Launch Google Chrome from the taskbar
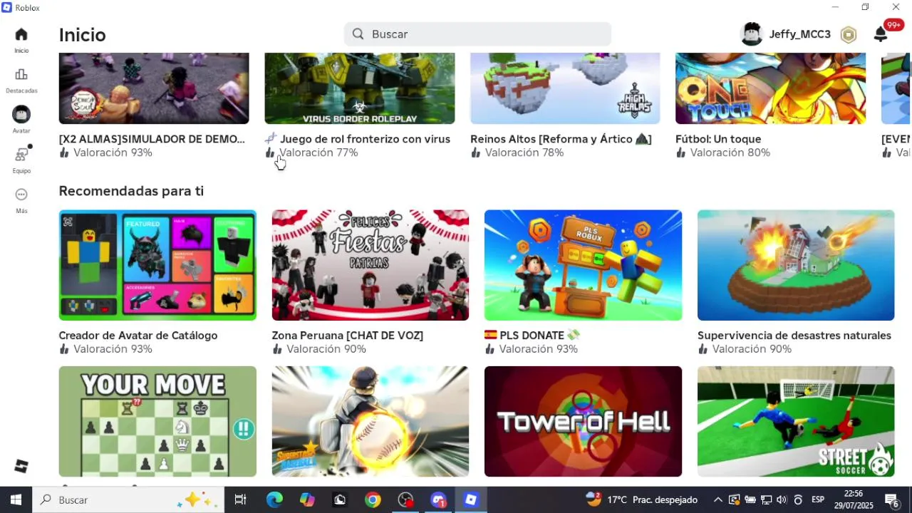Image resolution: width=912 pixels, height=513 pixels. pyautogui.click(x=373, y=500)
